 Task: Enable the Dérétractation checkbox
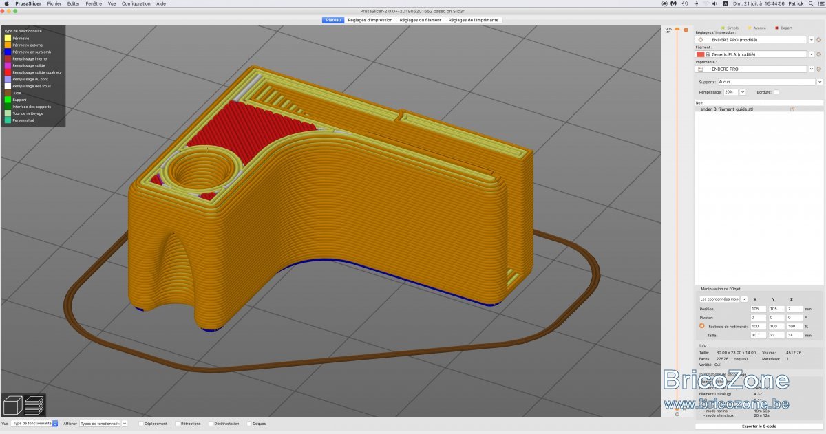click(x=210, y=424)
